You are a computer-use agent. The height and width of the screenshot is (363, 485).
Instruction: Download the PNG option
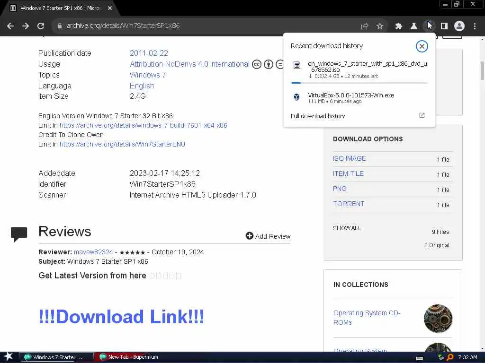pos(340,189)
